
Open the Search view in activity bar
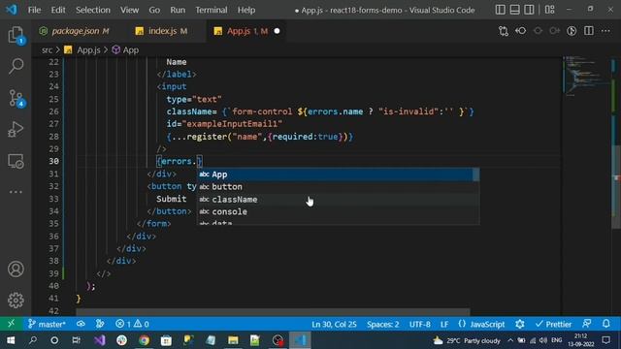(16, 66)
